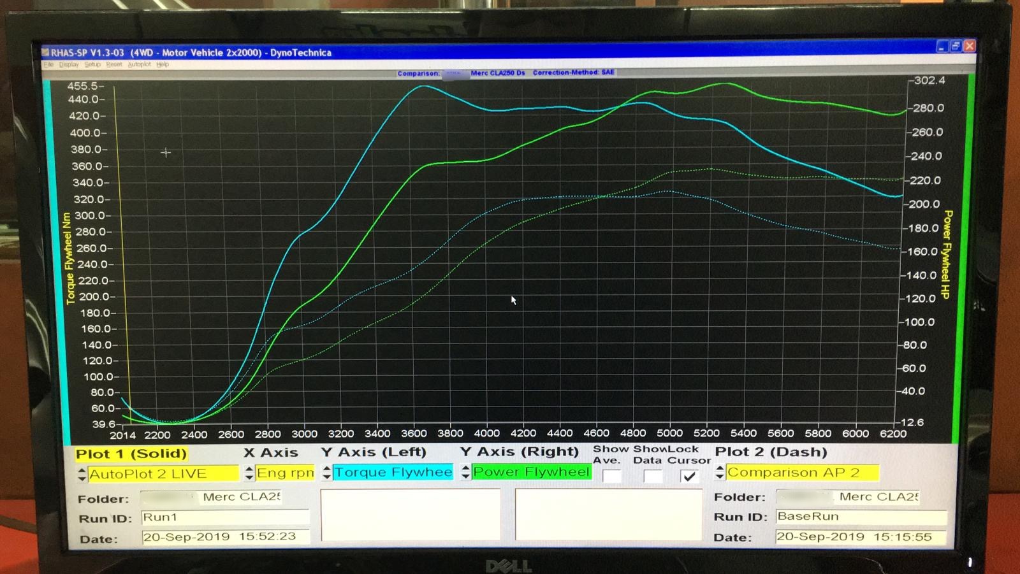Click the 302.4 power axis value

pyautogui.click(x=930, y=80)
